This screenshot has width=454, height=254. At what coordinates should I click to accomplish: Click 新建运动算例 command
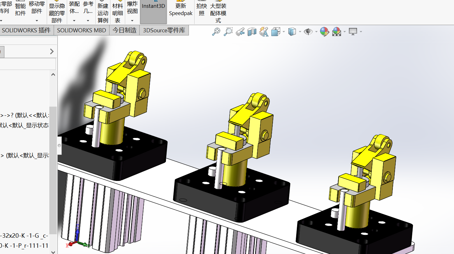(103, 12)
